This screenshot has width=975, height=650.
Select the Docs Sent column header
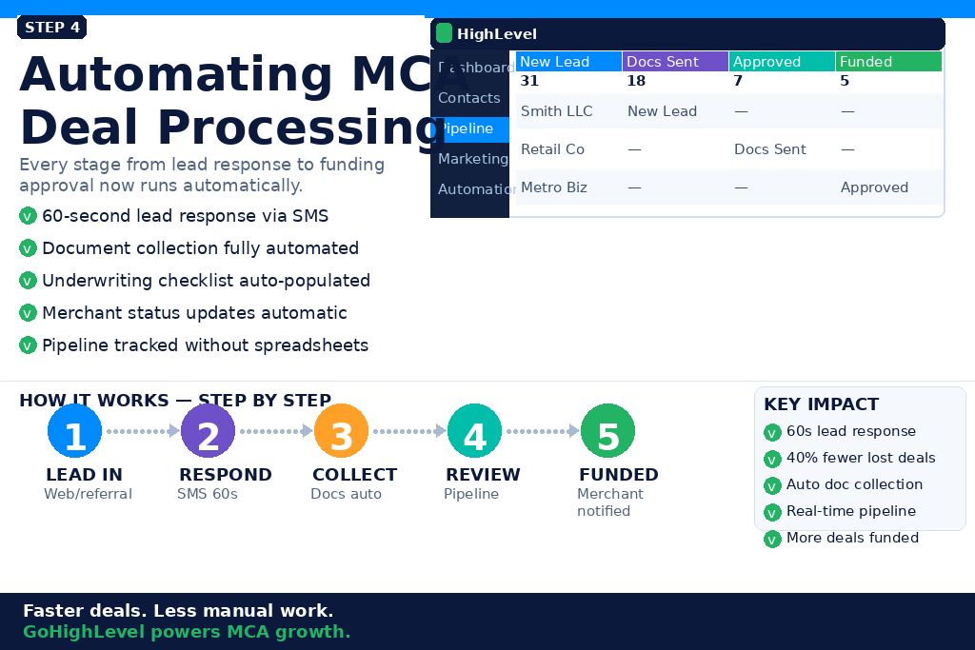coord(675,62)
